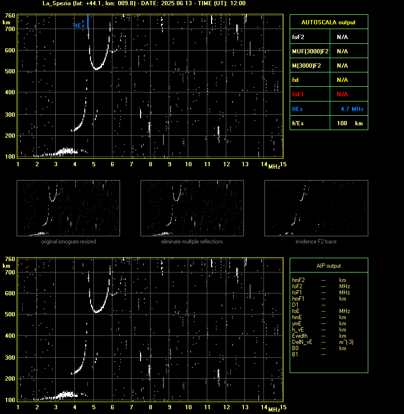Open the evidence F2 trace thumbnail
The height and width of the screenshot is (414, 404).
click(x=316, y=208)
